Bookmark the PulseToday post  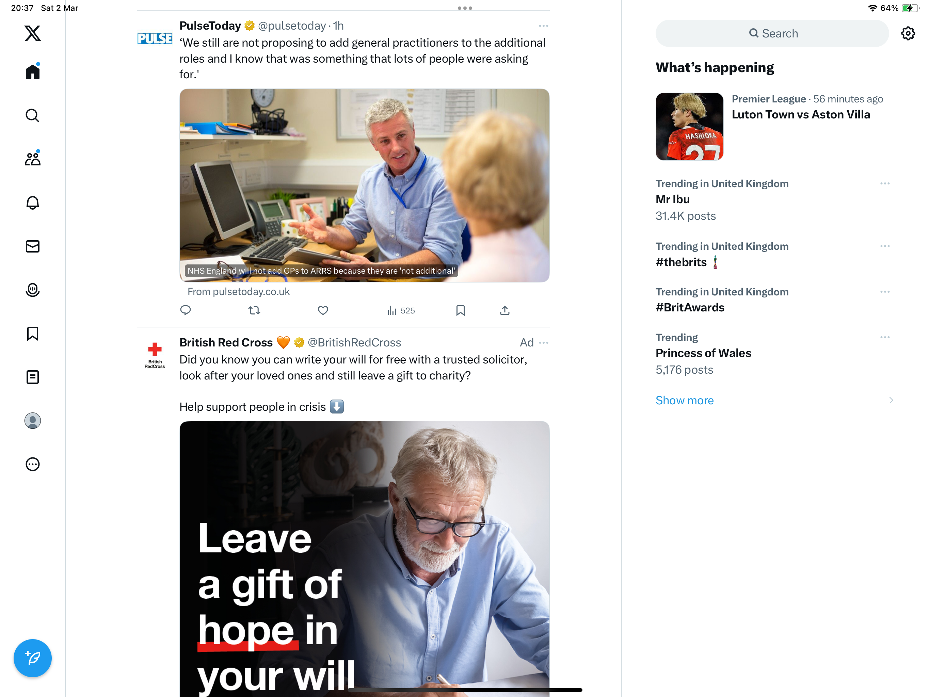460,311
